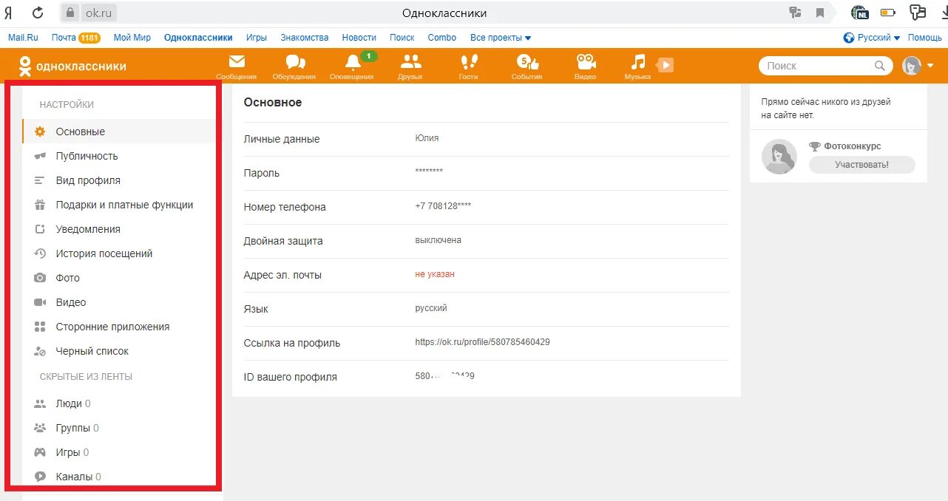
Task: Open Видео camera icon in header
Action: pyautogui.click(x=586, y=62)
